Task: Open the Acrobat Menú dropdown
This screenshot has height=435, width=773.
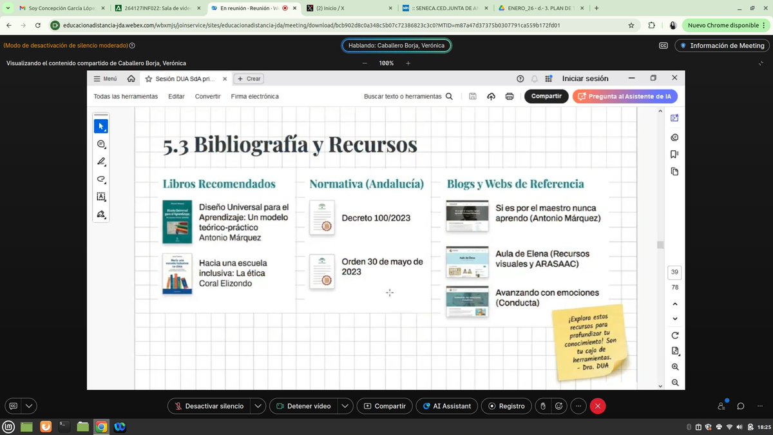Action: pos(106,78)
